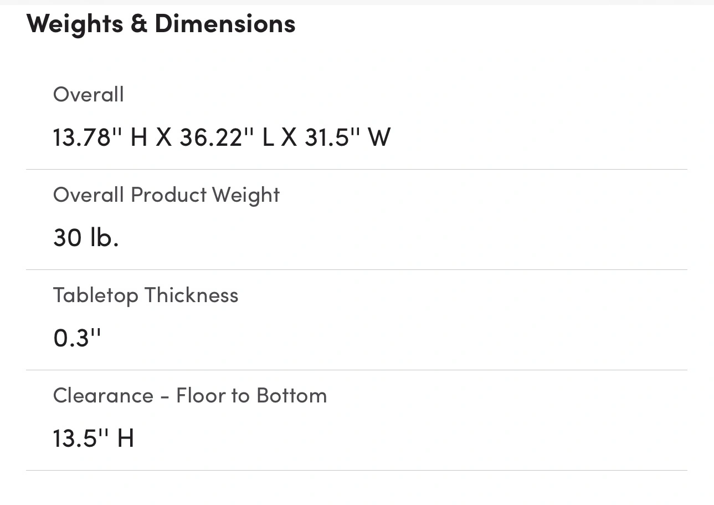Click the 31.5'' W width value

(348, 136)
